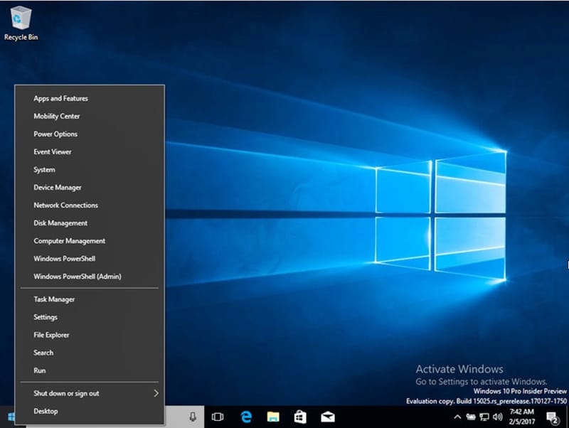Click the taskbar clock and date
569x428 pixels.
[523, 417]
